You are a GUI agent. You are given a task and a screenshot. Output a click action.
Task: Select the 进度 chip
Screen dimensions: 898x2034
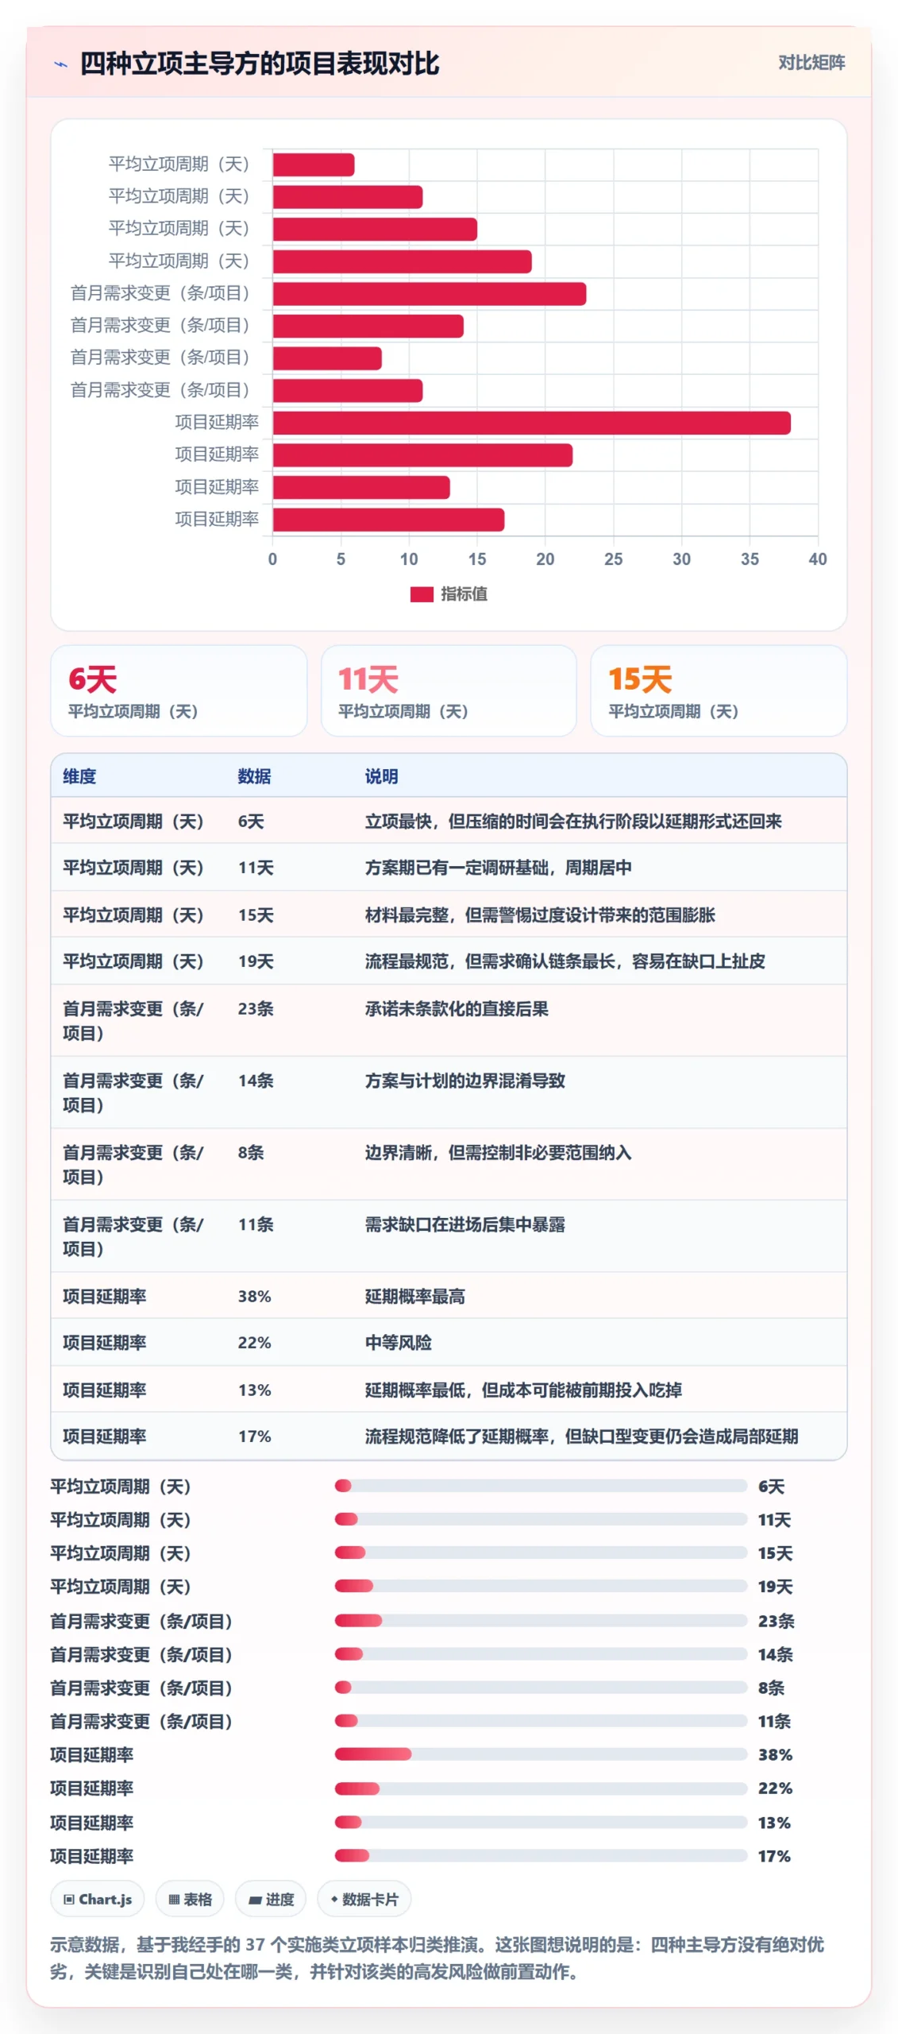(x=271, y=1898)
